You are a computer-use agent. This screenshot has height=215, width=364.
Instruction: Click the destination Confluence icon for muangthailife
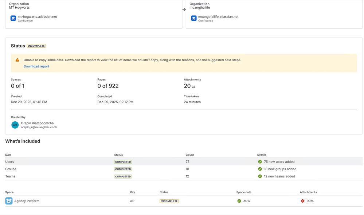(194, 18)
